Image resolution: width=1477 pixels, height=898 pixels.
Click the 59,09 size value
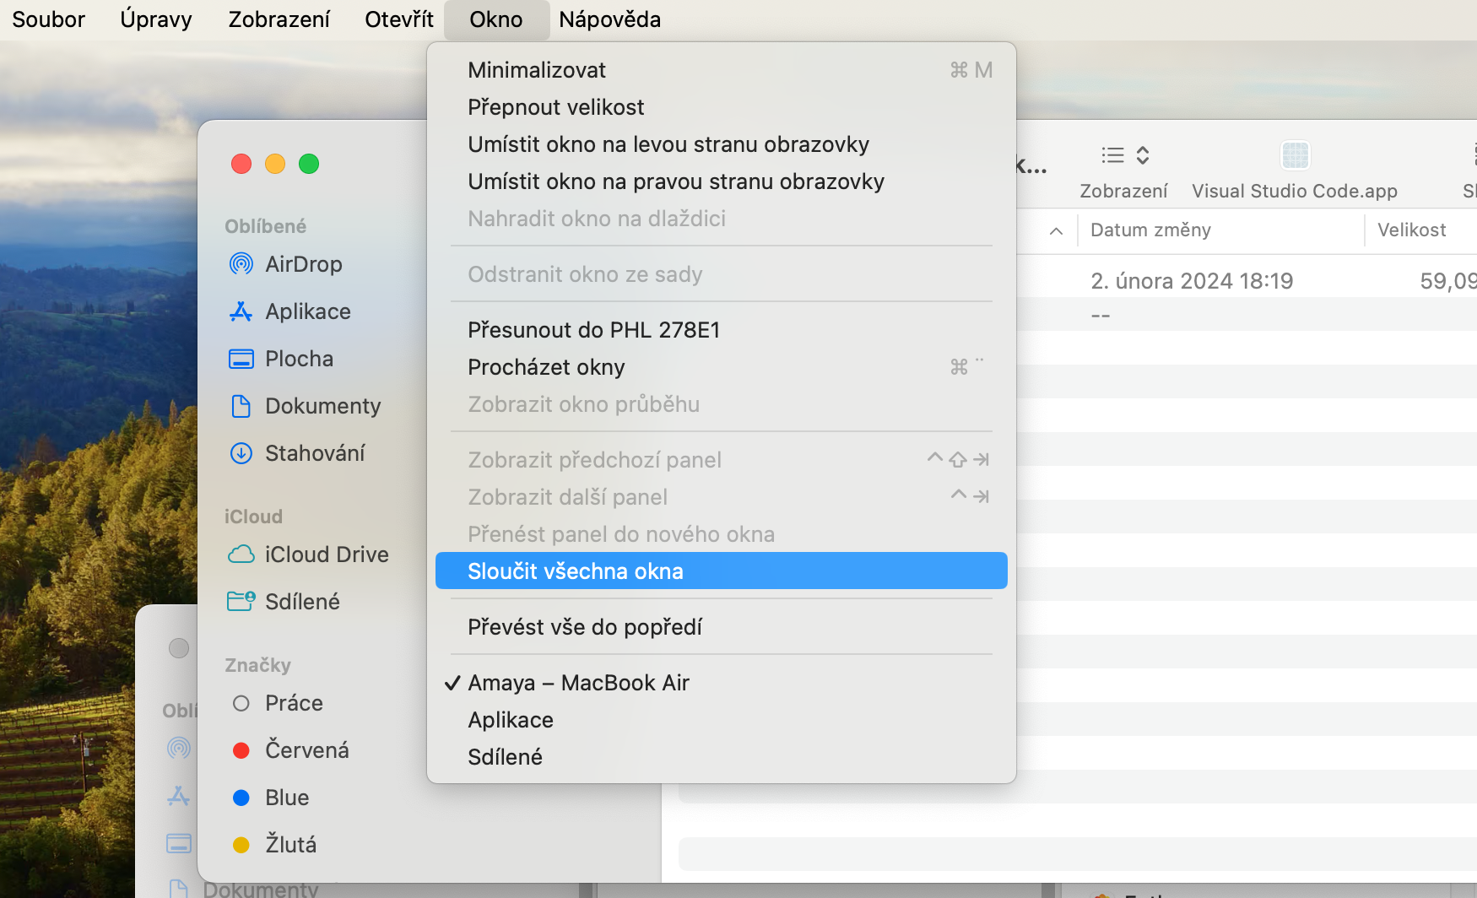[x=1448, y=281]
